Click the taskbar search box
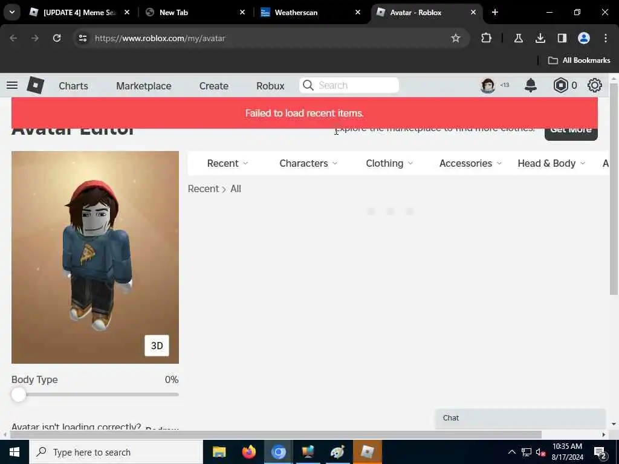Screen dimensions: 619x464 pyautogui.click(x=116, y=452)
